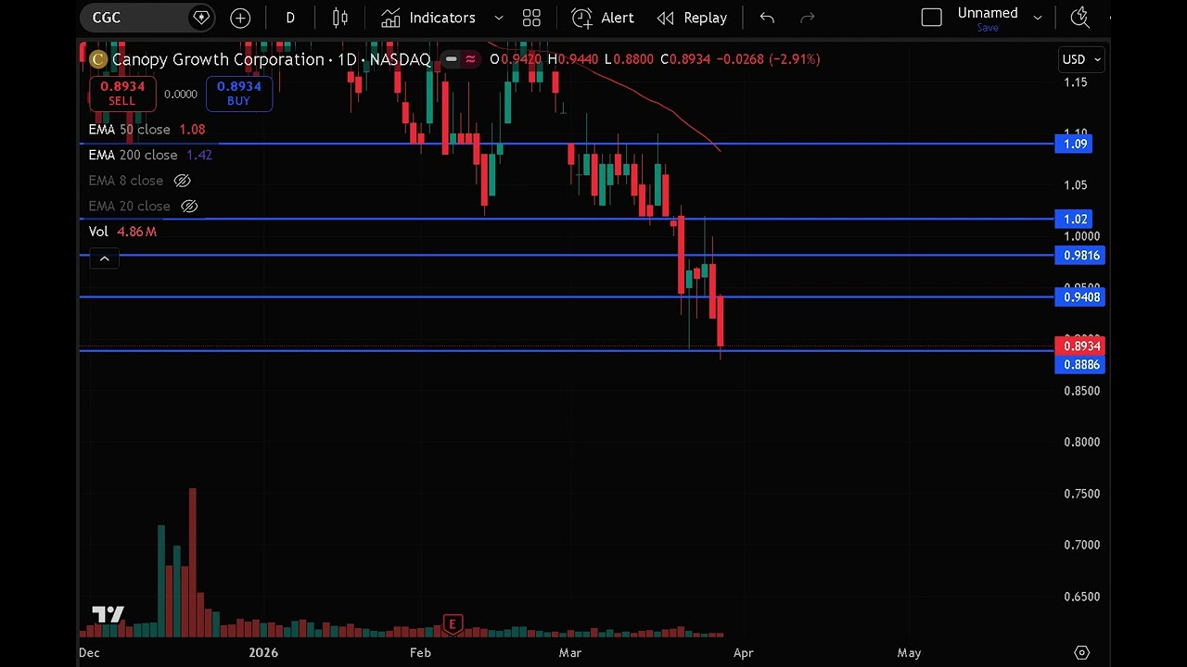Click the Canopy Growth Corporation logo icon
1187x667 pixels.
98,59
